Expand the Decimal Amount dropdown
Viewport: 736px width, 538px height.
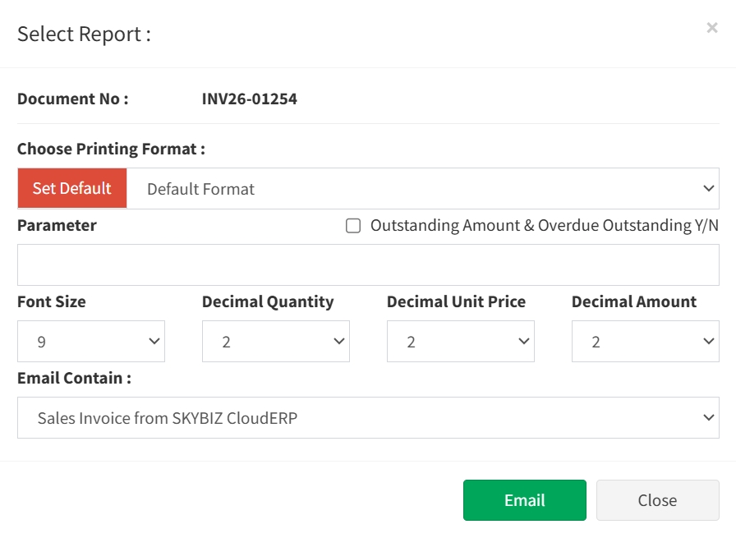coord(646,342)
